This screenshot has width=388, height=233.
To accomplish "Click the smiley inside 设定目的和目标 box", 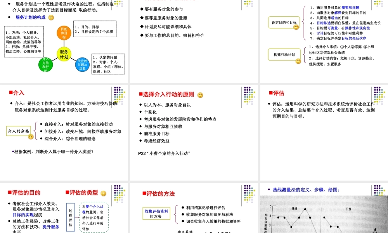I will [x=296, y=28].
